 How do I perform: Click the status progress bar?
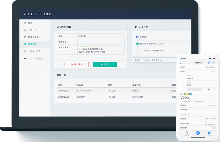point(101,47)
